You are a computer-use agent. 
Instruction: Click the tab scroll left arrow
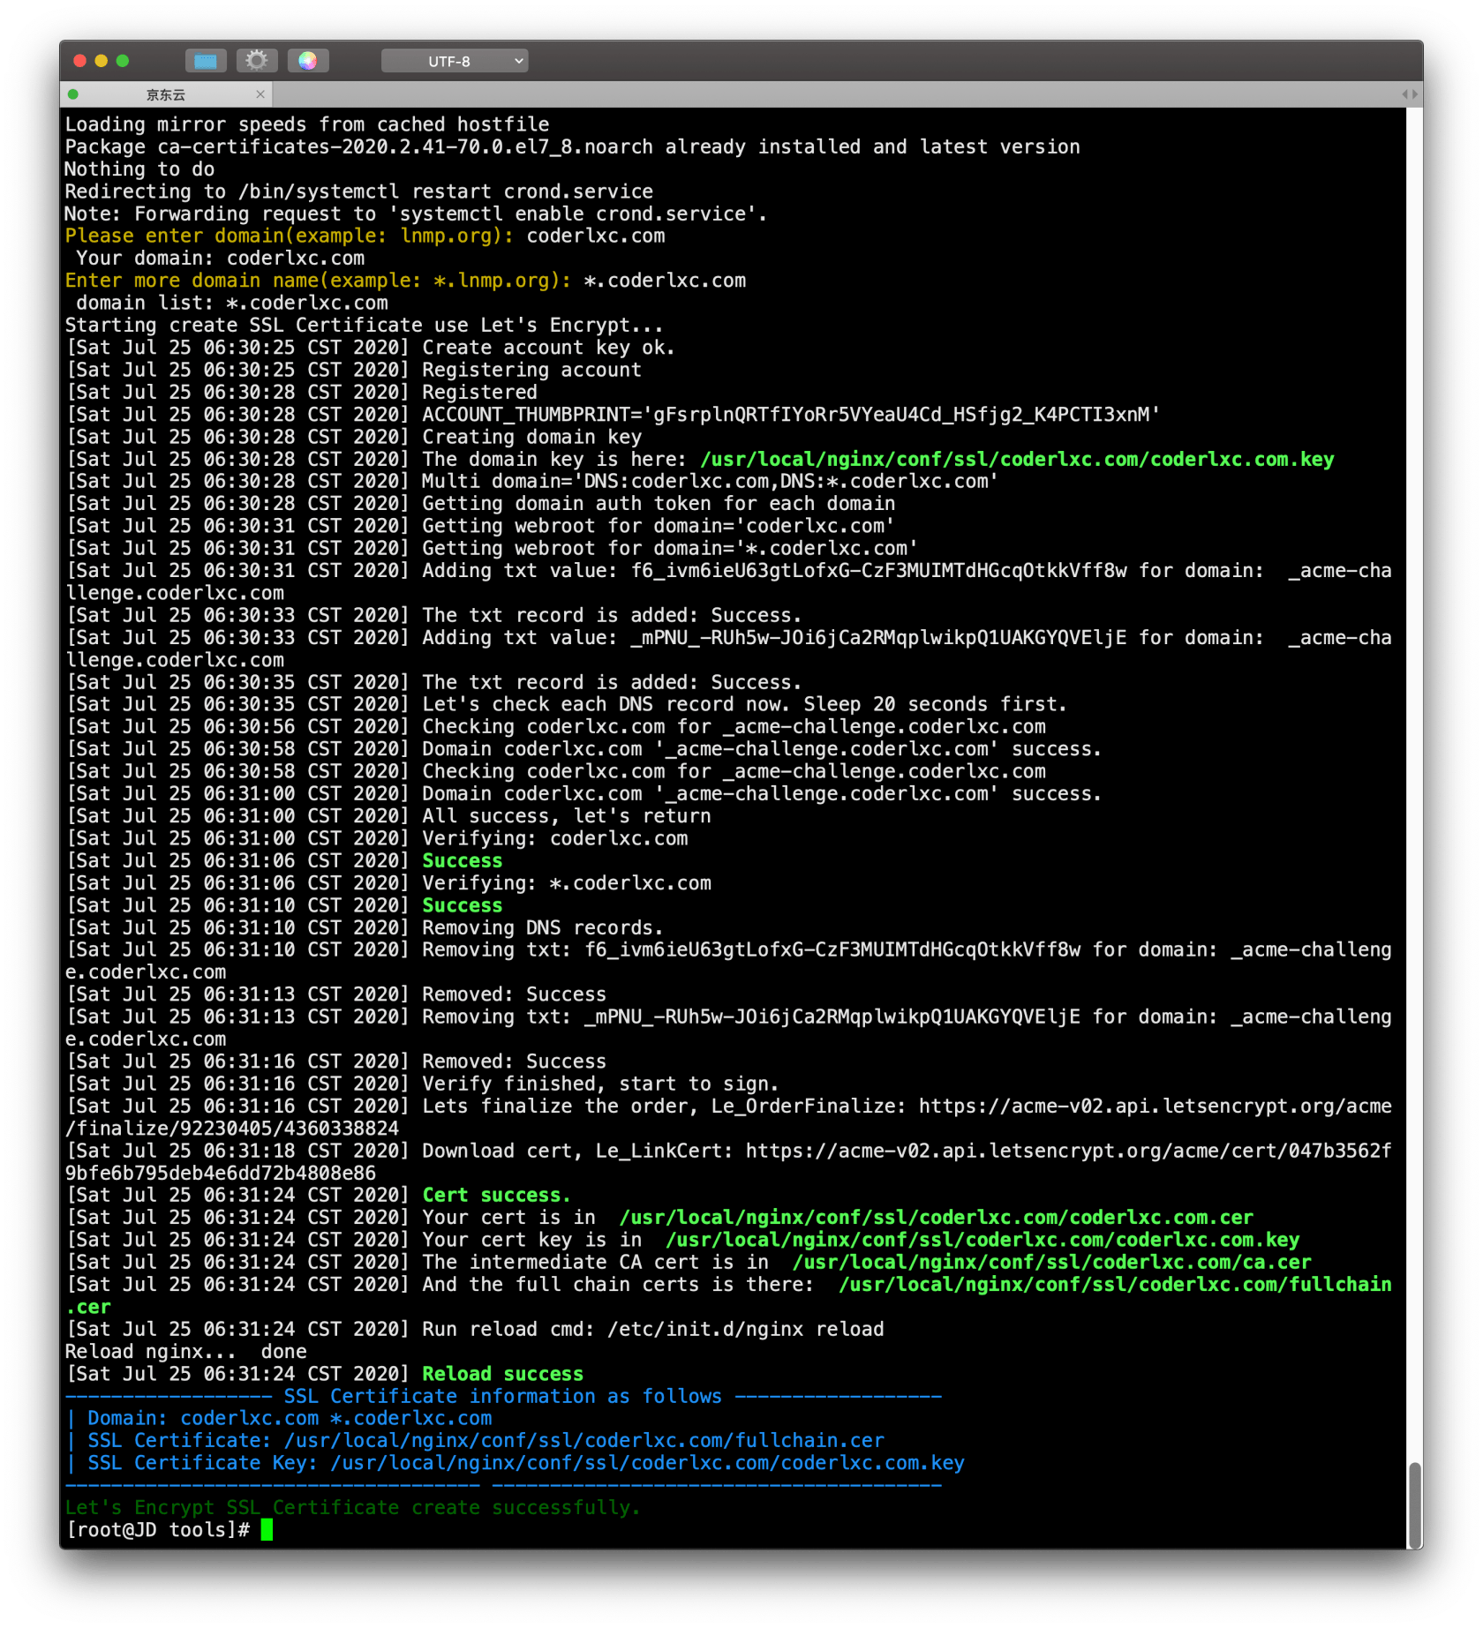click(x=1404, y=94)
